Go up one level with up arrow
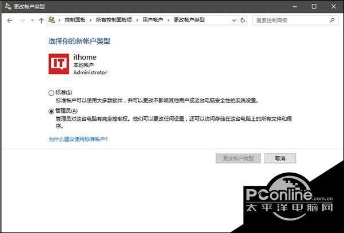The image size is (344, 233). 41,21
